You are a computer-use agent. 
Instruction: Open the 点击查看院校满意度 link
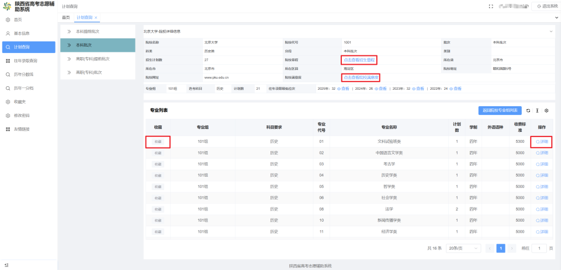(x=361, y=78)
